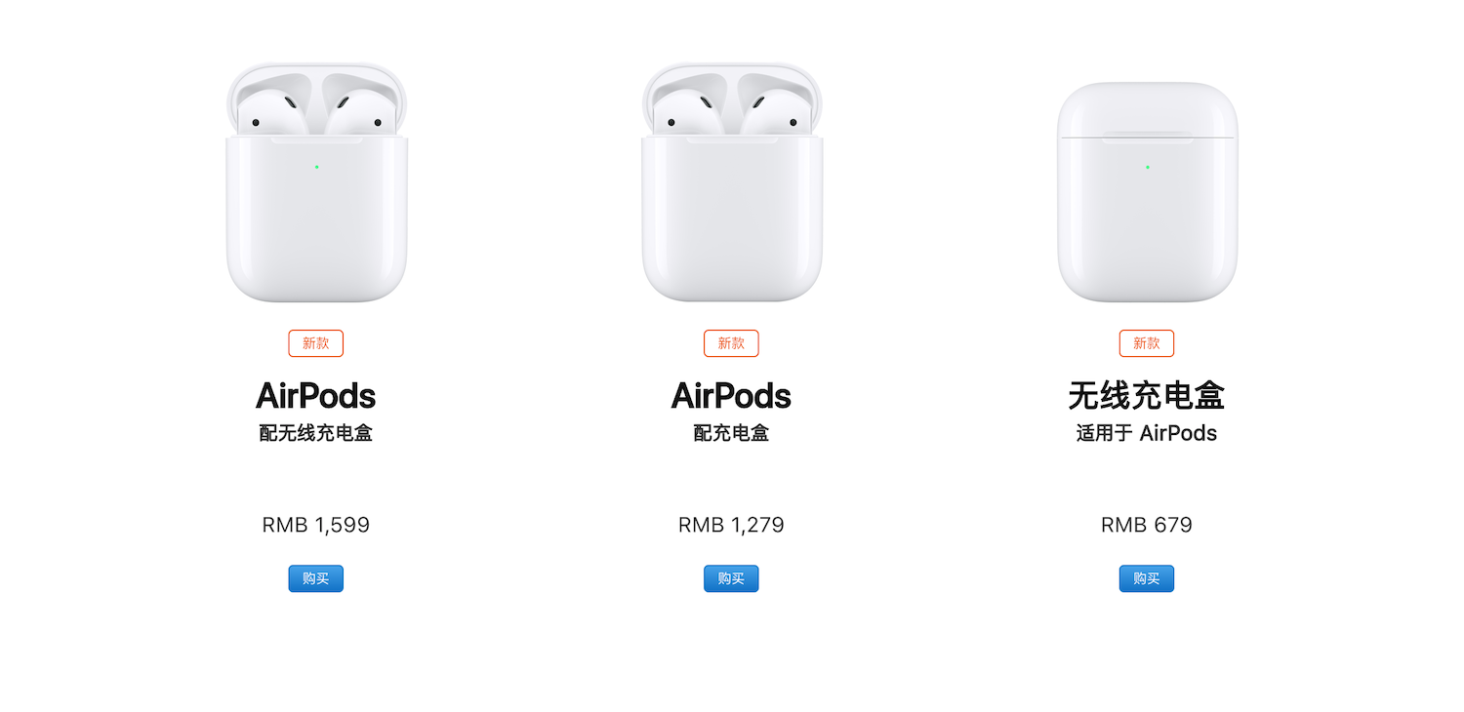
Task: Click the 适用于 AirPods subtitle text
Action: point(1147,433)
